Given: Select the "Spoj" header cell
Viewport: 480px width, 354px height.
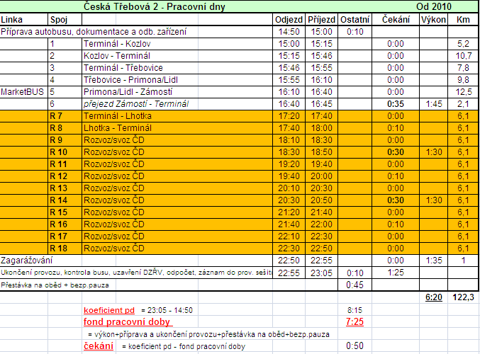Looking at the screenshot, I should point(59,20).
